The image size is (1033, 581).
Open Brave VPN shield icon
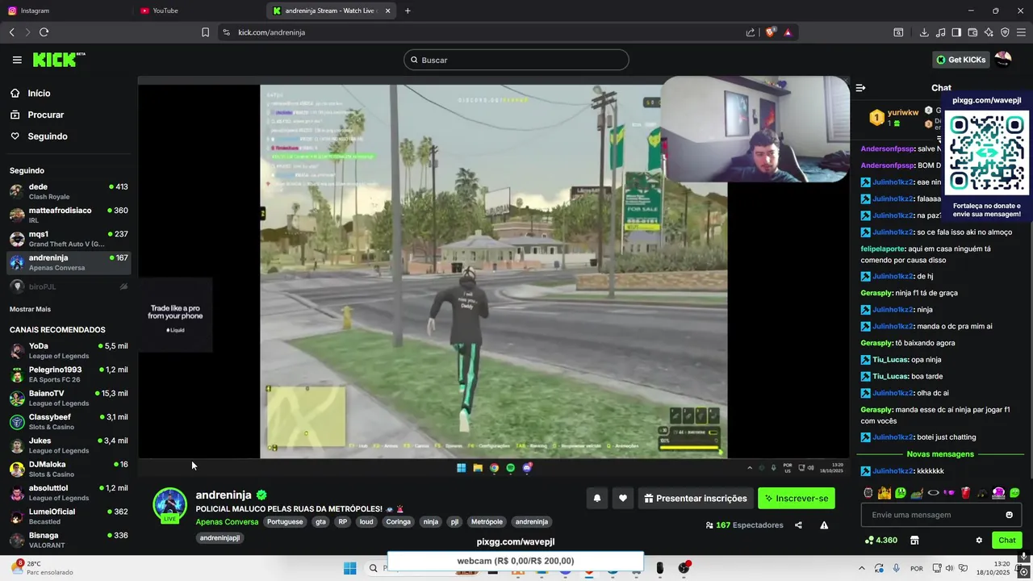tap(1005, 32)
